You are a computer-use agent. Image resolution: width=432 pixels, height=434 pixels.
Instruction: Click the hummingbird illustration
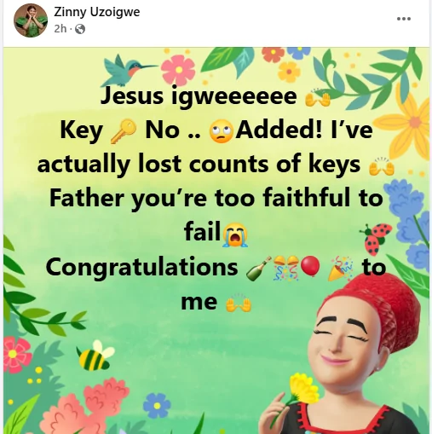click(x=125, y=70)
